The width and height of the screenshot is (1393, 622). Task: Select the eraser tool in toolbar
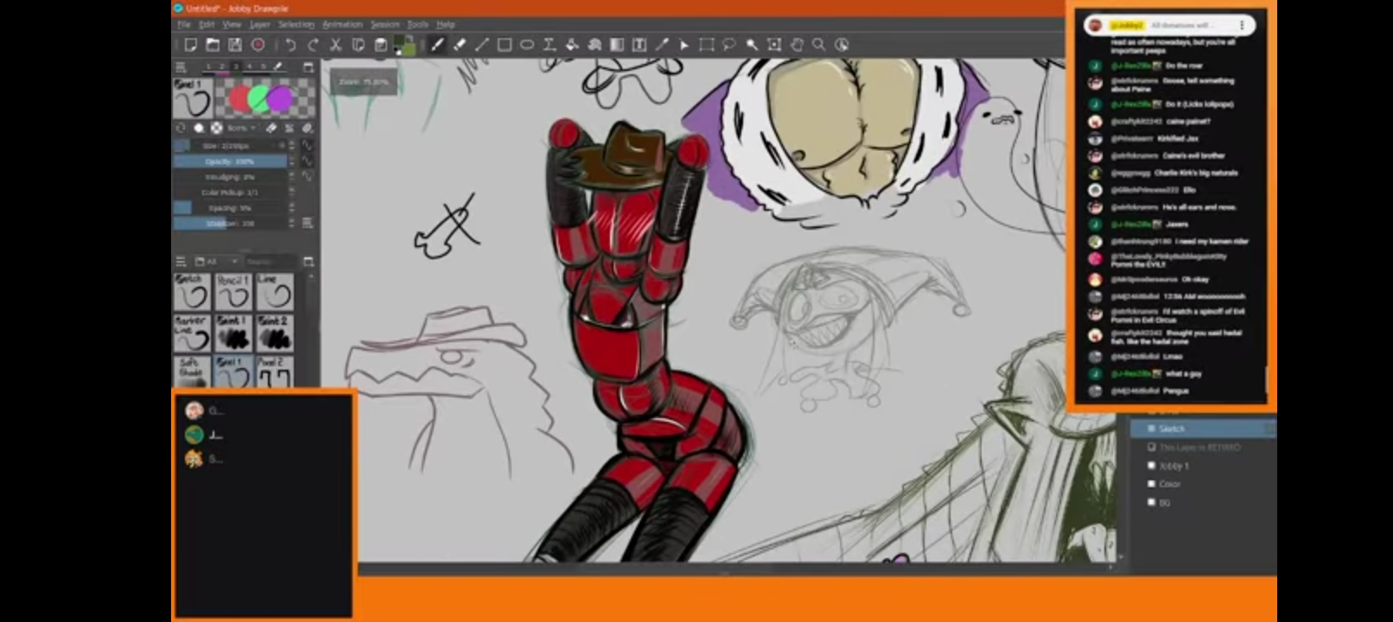[460, 45]
